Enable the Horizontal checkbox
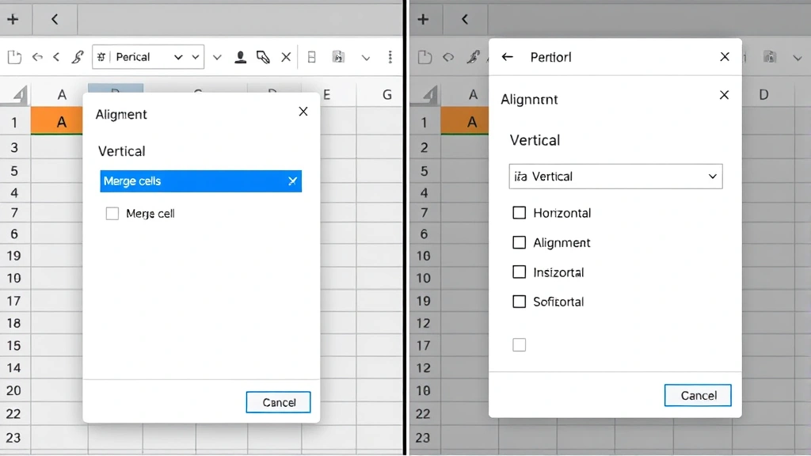Viewport: 811px width, 456px height. pos(520,213)
